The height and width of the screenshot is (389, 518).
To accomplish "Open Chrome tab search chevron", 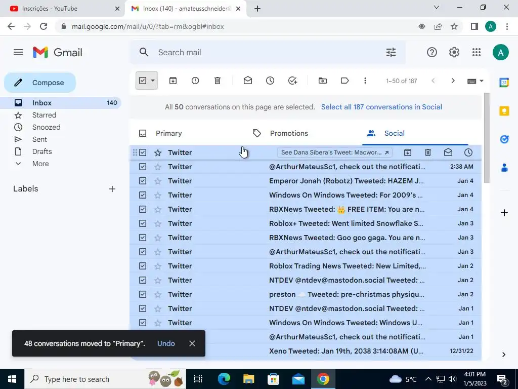I will tap(437, 7).
